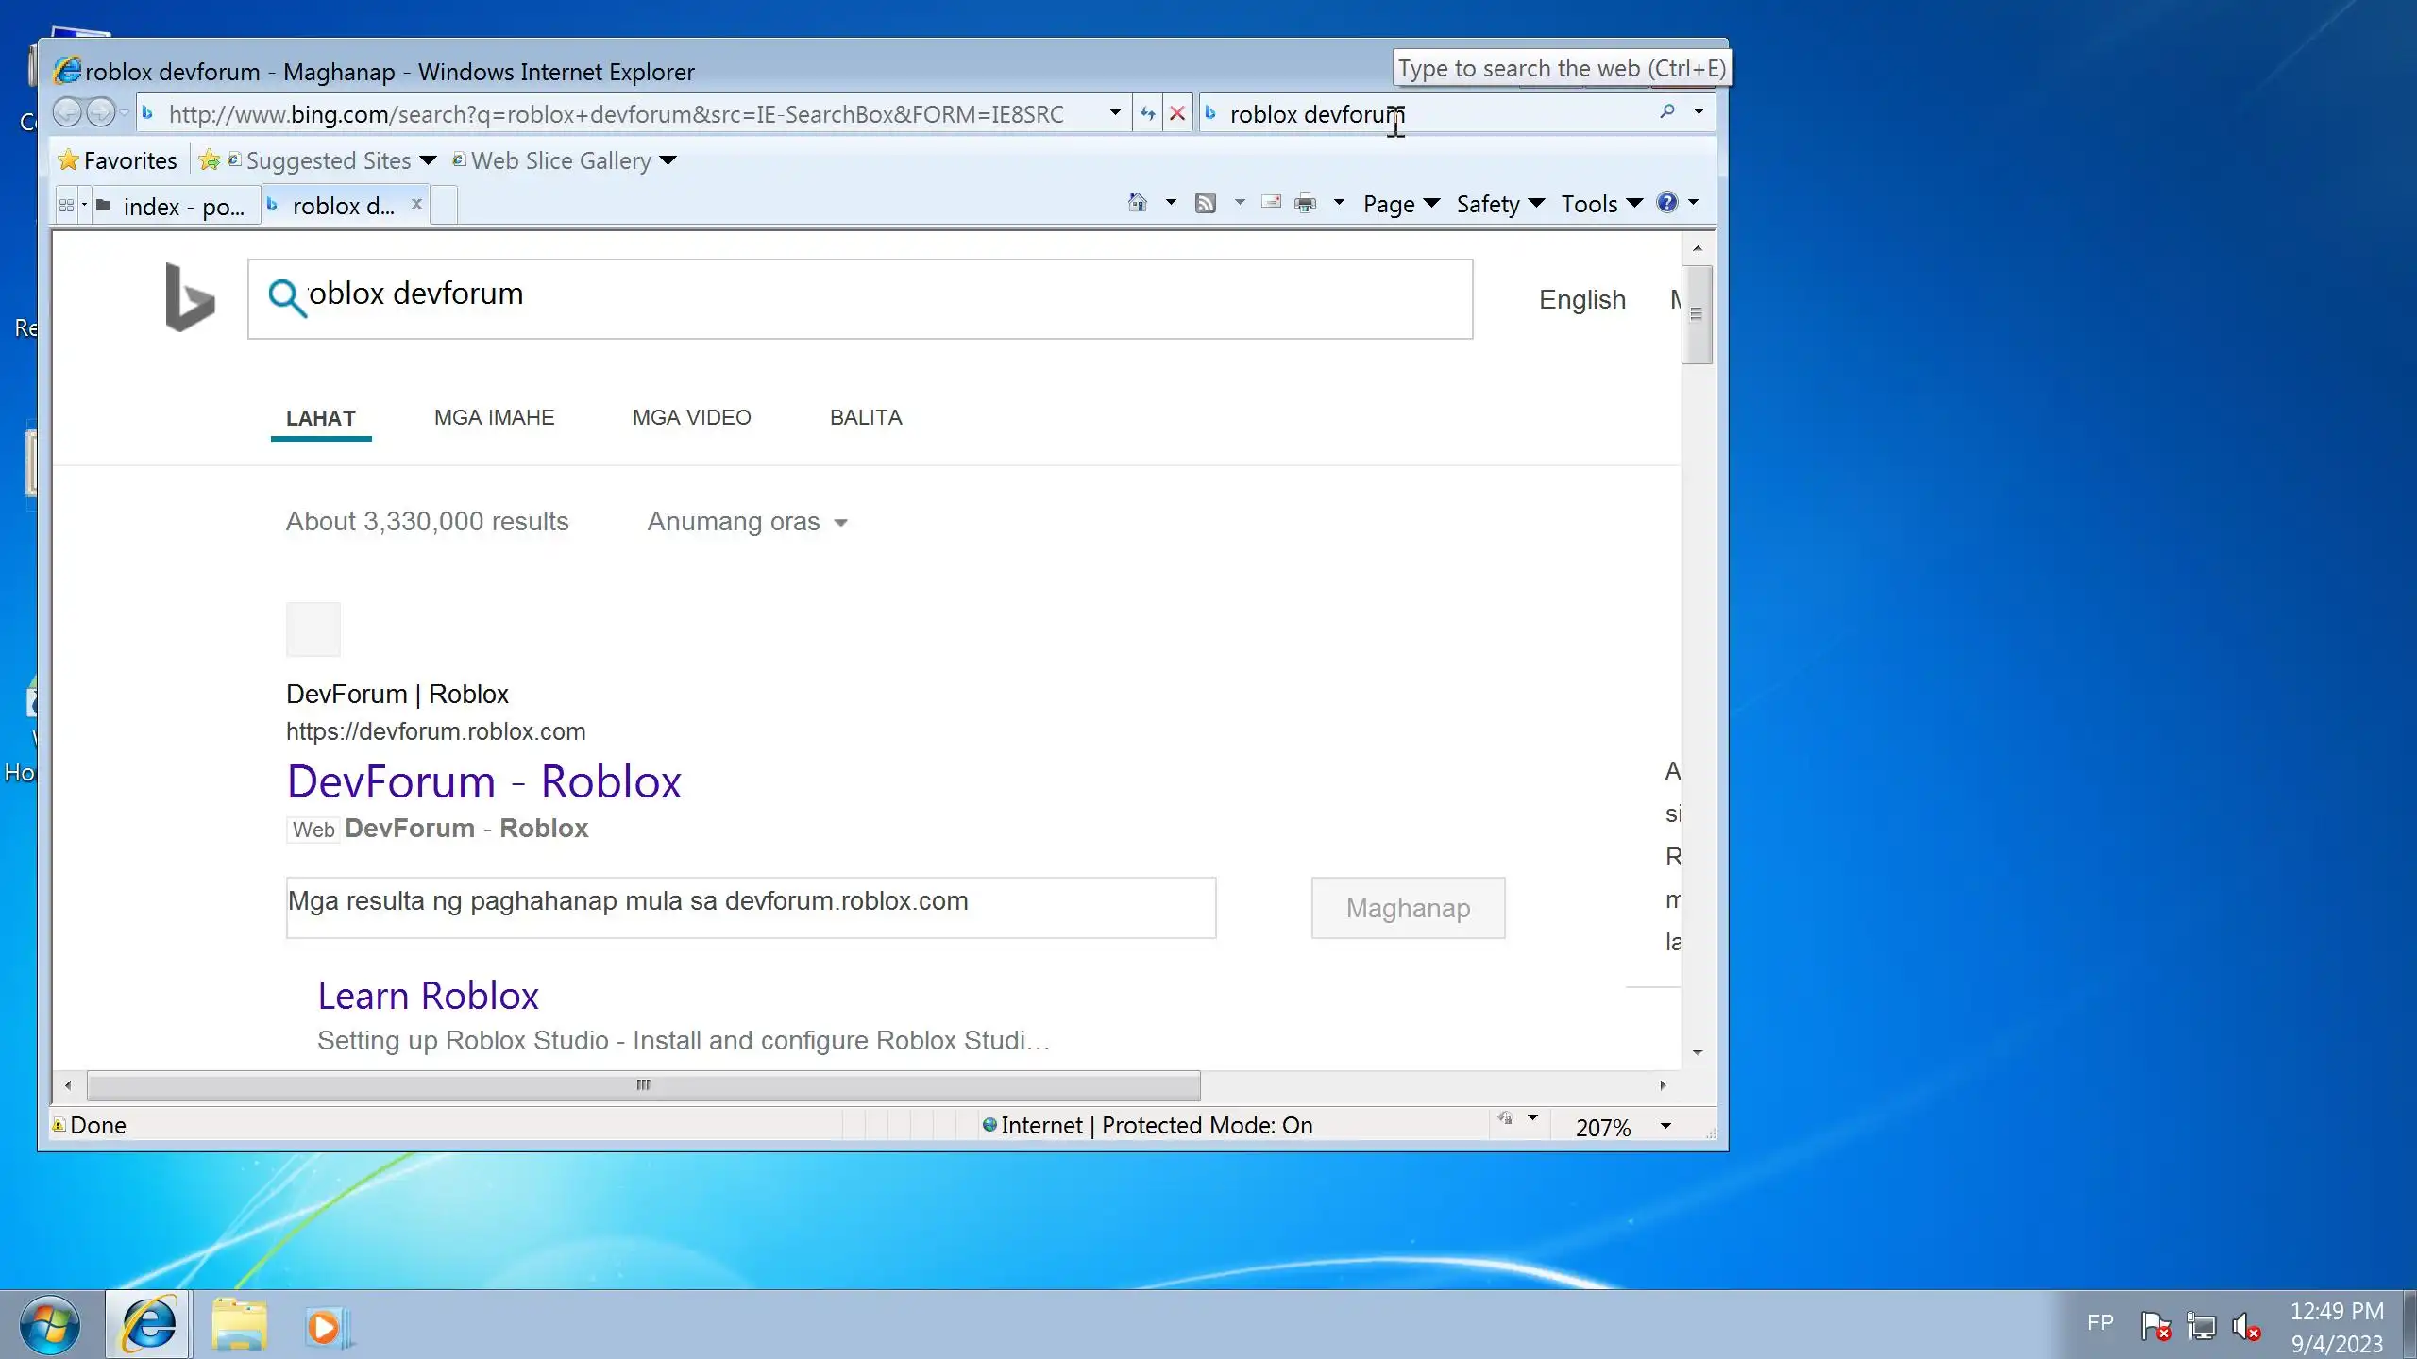Click the Print toolbar icon
2417x1359 pixels.
tap(1306, 203)
